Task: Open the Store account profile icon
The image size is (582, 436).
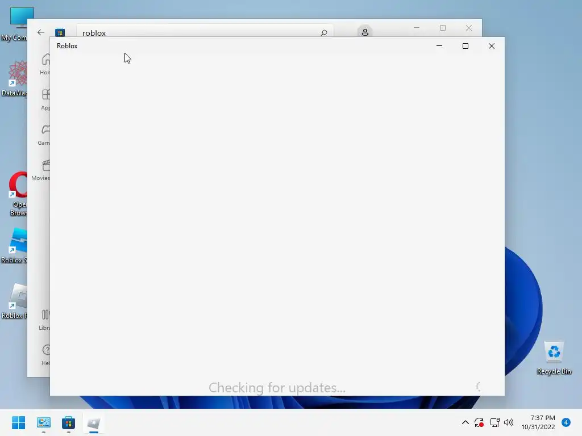Action: coord(365,32)
